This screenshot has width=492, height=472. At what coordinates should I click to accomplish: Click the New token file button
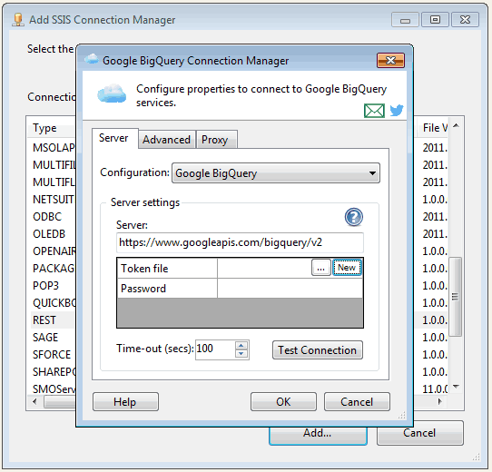tap(347, 268)
